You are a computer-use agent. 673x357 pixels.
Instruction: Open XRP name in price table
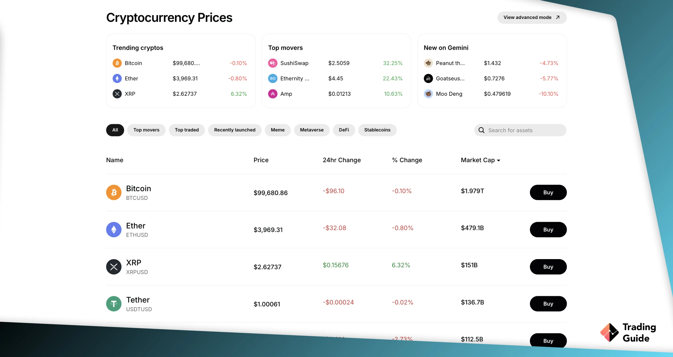click(x=134, y=263)
